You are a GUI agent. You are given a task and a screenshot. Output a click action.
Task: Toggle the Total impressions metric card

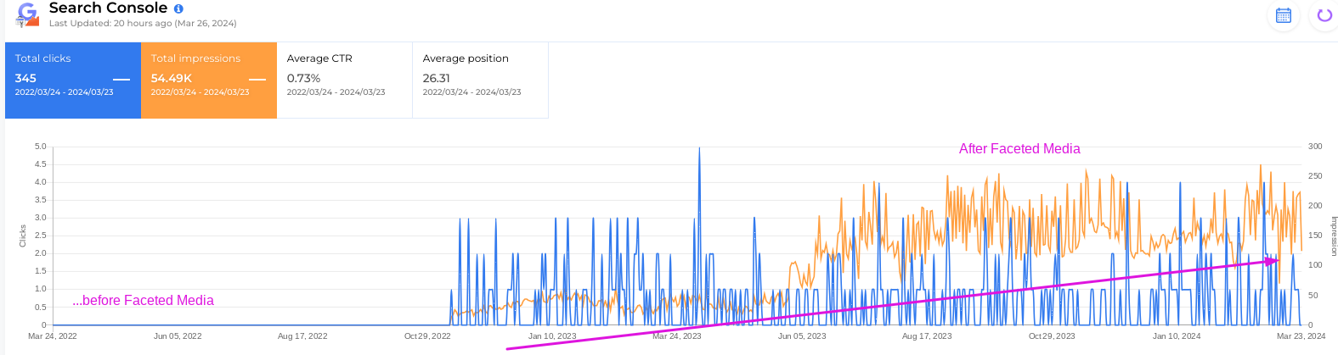[209, 80]
